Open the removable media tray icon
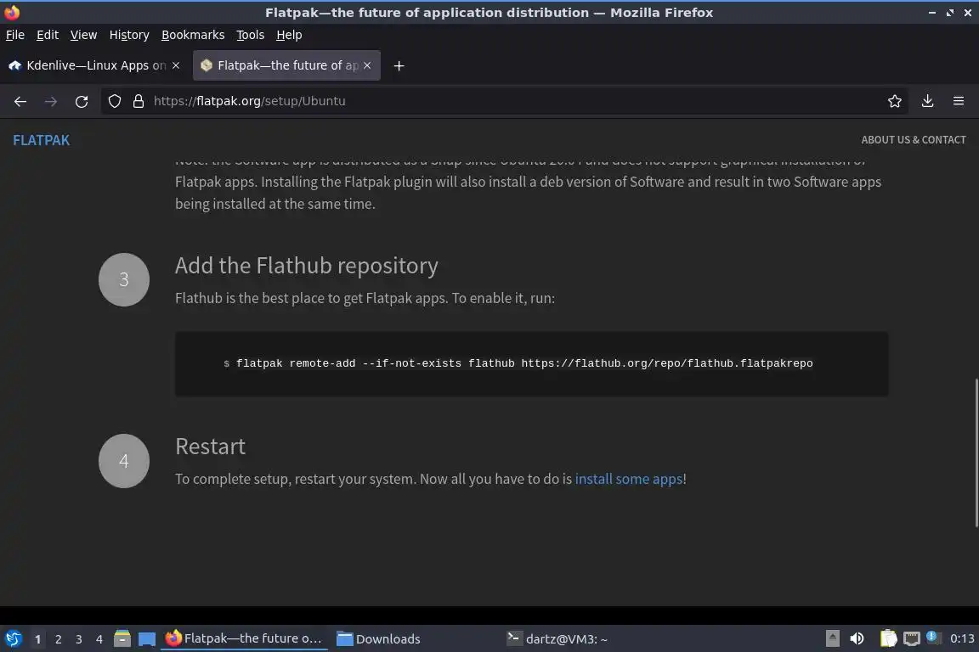The height and width of the screenshot is (652, 979). click(832, 639)
